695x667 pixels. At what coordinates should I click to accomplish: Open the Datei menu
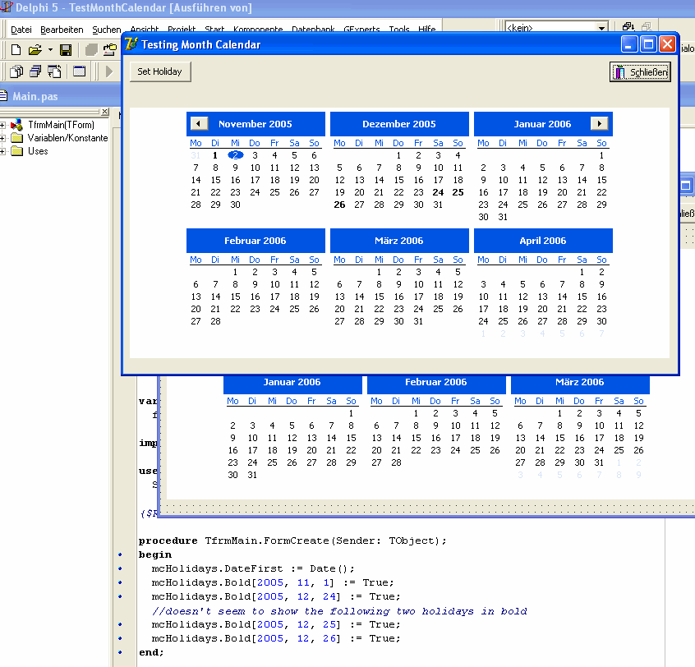click(21, 30)
